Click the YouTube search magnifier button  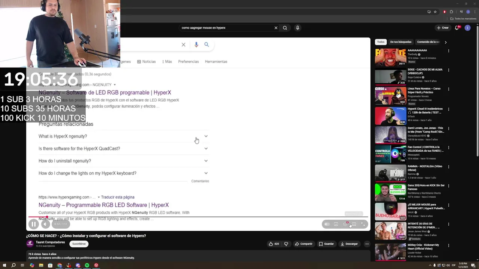point(285,28)
